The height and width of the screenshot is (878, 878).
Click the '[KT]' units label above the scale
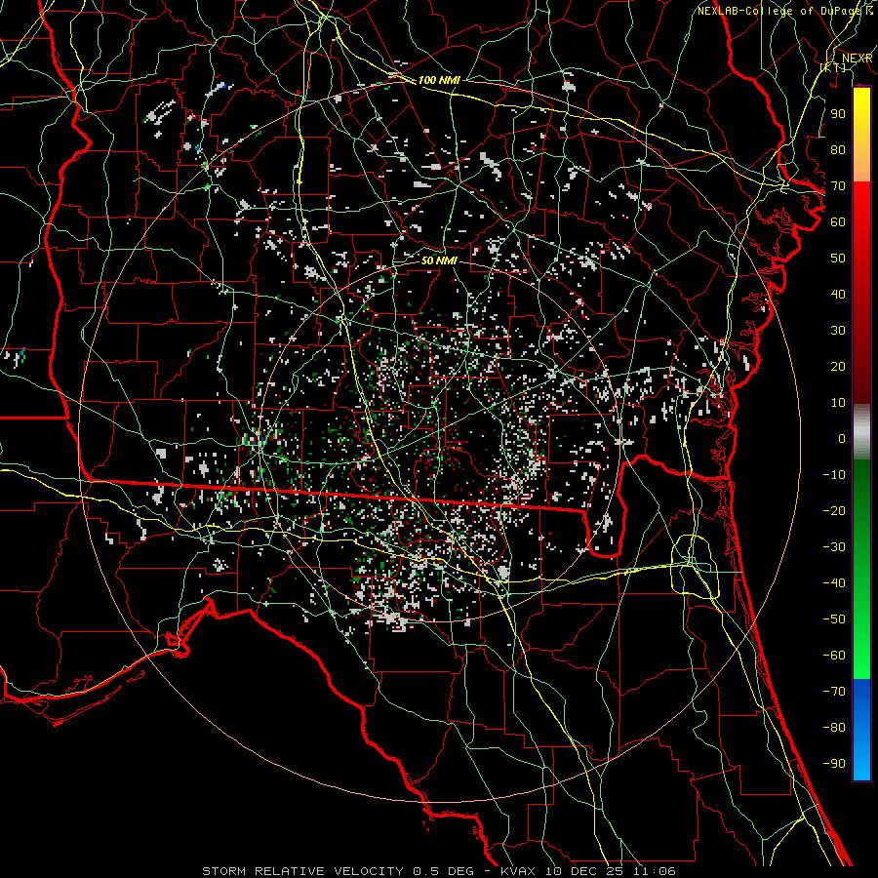point(833,67)
